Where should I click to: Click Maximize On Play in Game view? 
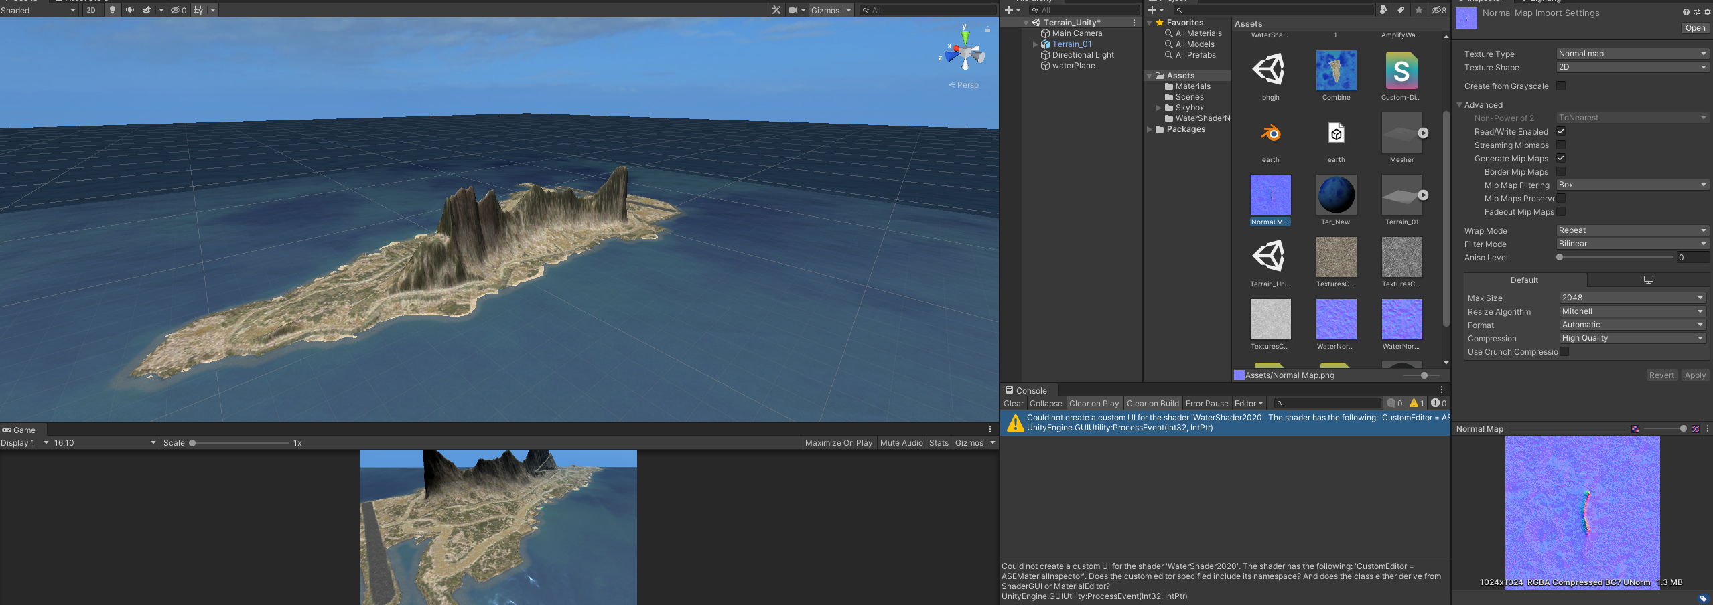[x=839, y=443]
